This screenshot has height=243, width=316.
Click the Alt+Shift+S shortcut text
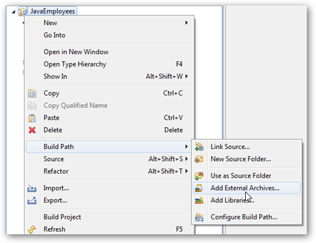[x=166, y=159]
